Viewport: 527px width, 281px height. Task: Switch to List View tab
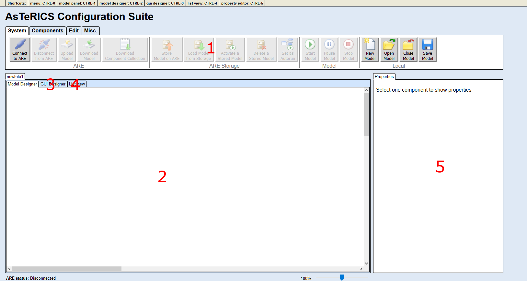click(77, 84)
